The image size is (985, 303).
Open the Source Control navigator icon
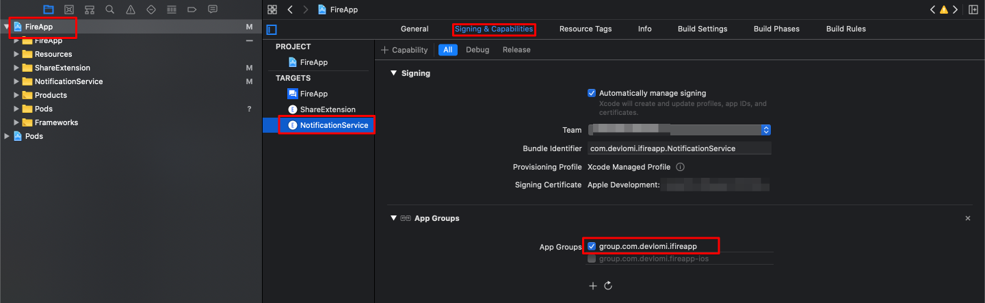click(68, 10)
